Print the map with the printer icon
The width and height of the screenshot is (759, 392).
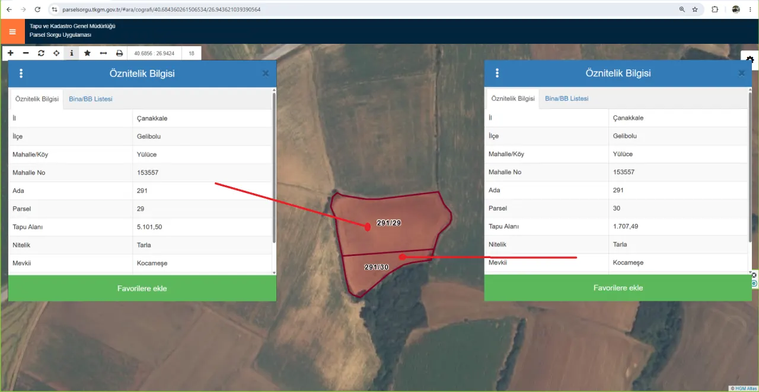[119, 53]
